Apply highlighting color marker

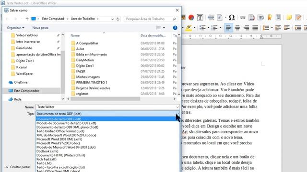click(x=189, y=28)
